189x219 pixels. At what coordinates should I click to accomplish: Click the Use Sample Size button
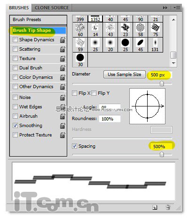[125, 75]
